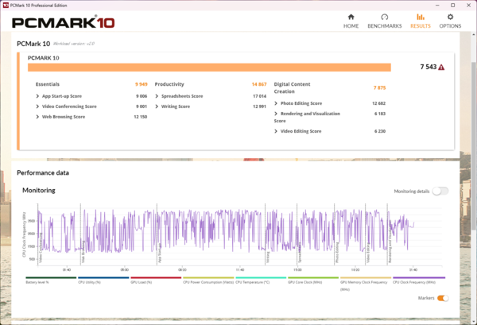Click the Web Browsing Score label
Image resolution: width=477 pixels, height=325 pixels.
click(64, 117)
